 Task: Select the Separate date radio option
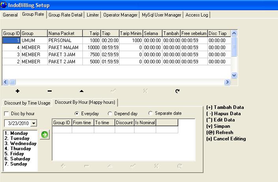click(x=150, y=113)
